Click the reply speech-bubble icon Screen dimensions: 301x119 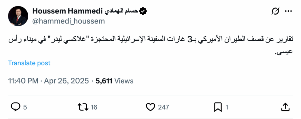coord(15,107)
